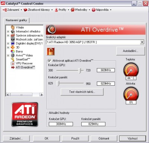Select VPU Recover in the tree
Viewport: 149px width, 143px height.
click(24, 63)
